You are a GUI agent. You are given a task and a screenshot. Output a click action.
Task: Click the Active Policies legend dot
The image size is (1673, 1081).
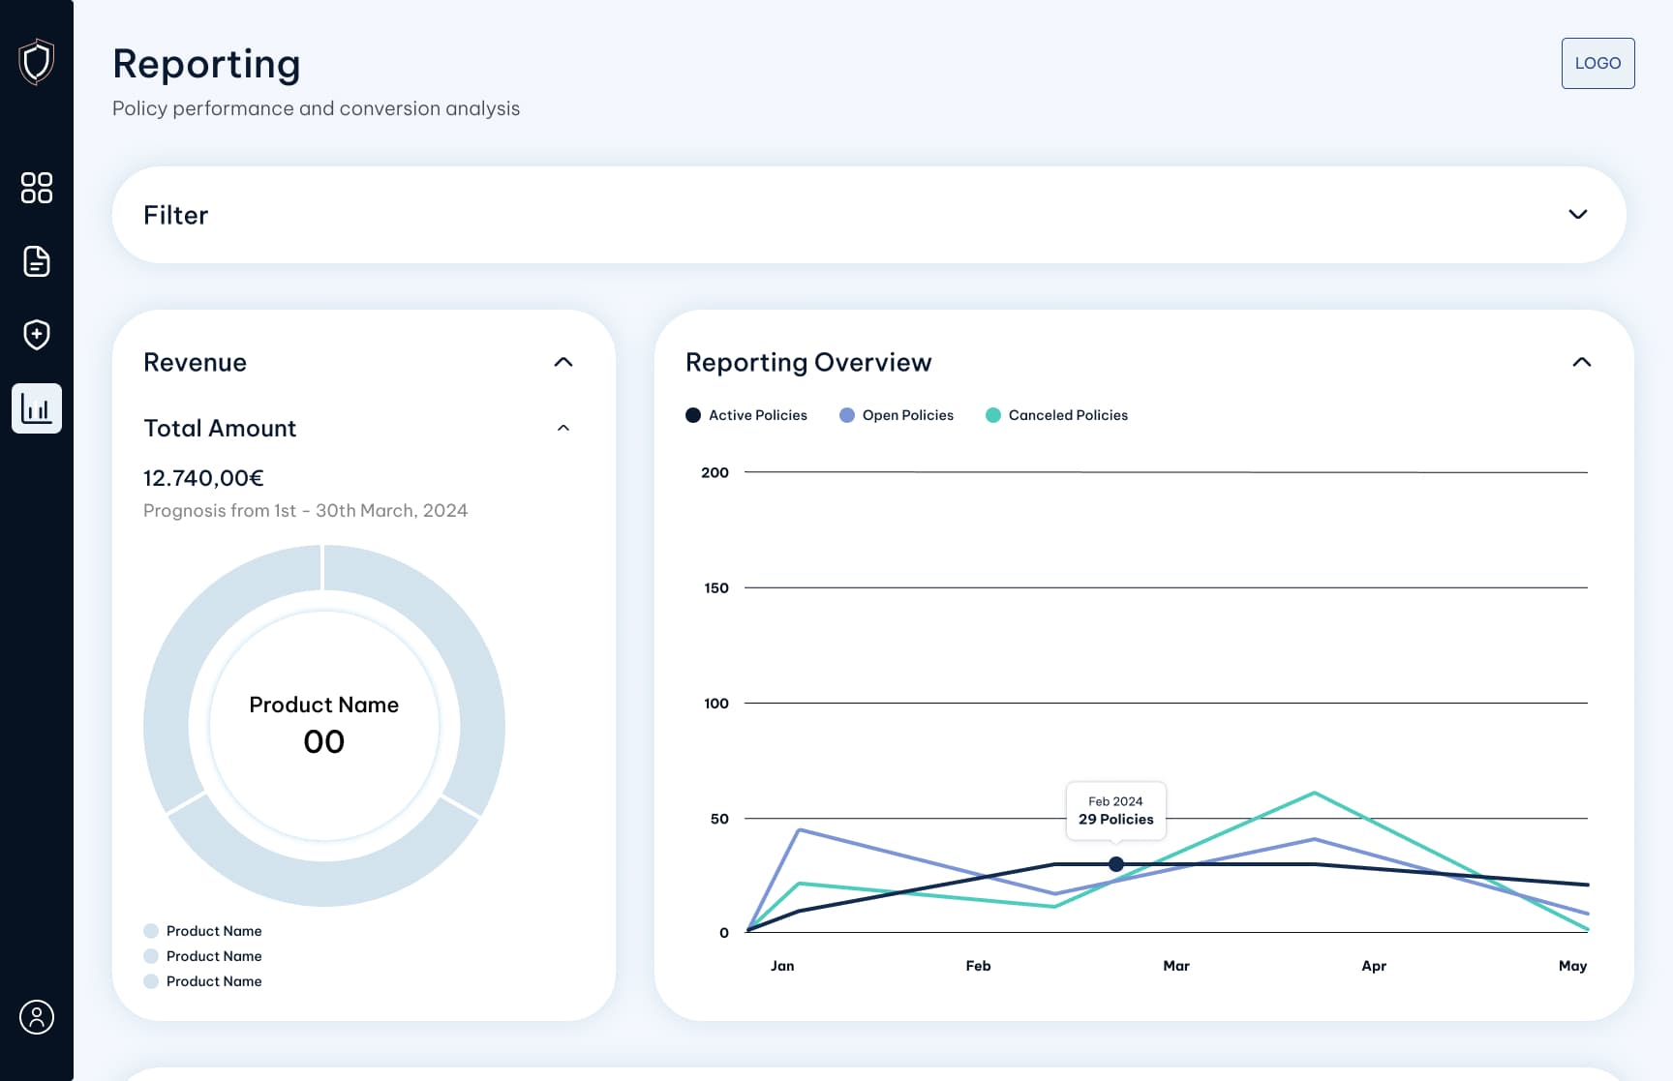(693, 414)
